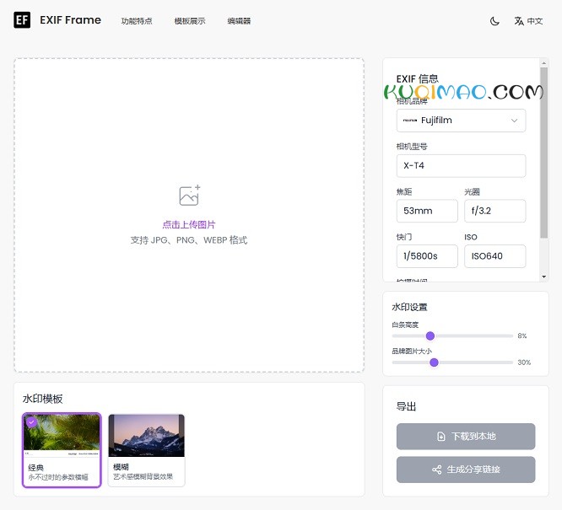Click the 水印模板 heading
This screenshot has width=562, height=510.
43,399
